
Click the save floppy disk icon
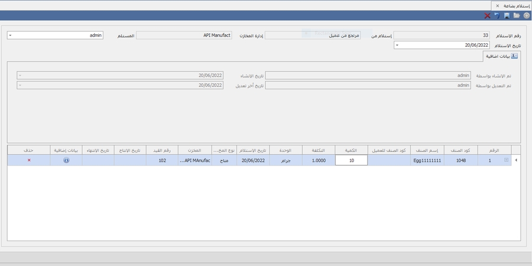(x=507, y=15)
